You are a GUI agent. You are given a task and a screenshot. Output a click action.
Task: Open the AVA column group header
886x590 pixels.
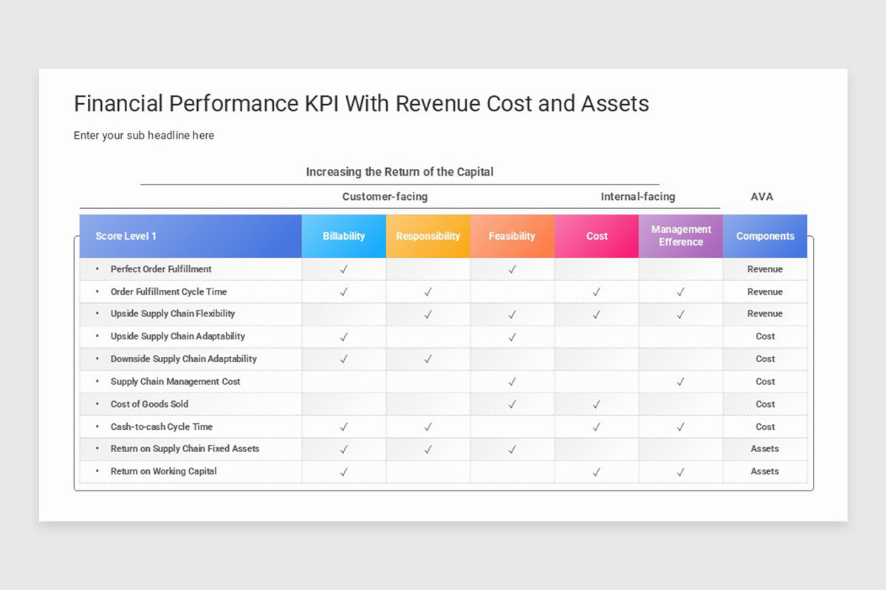coord(762,197)
